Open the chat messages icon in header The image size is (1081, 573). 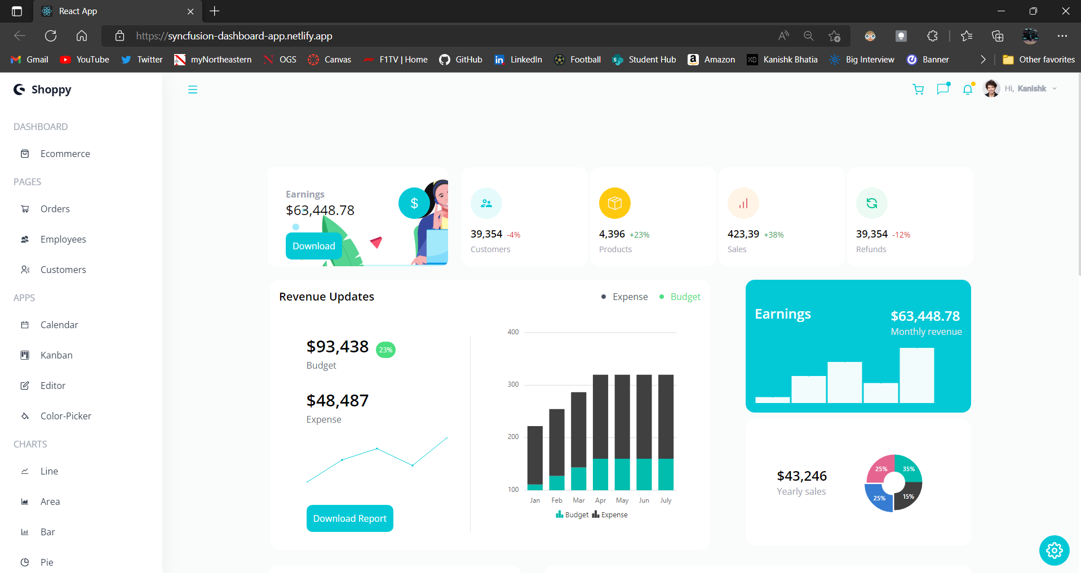pyautogui.click(x=943, y=89)
